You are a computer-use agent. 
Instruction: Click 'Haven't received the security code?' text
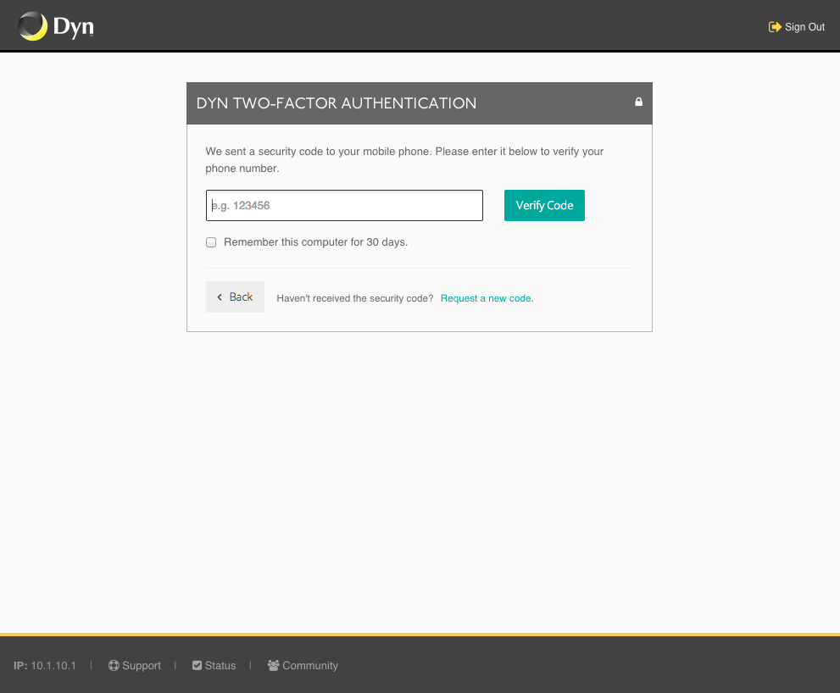coord(354,298)
